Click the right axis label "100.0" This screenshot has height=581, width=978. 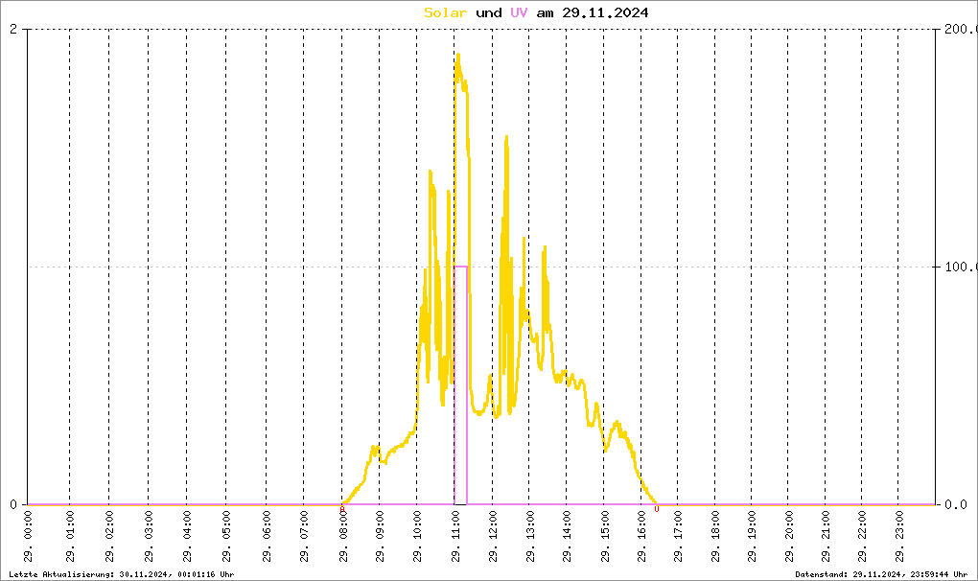click(961, 267)
